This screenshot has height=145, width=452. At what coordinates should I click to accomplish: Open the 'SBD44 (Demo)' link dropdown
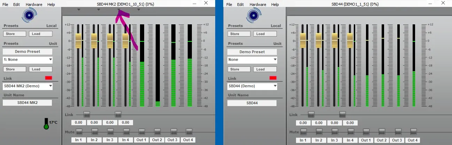click(x=252, y=86)
